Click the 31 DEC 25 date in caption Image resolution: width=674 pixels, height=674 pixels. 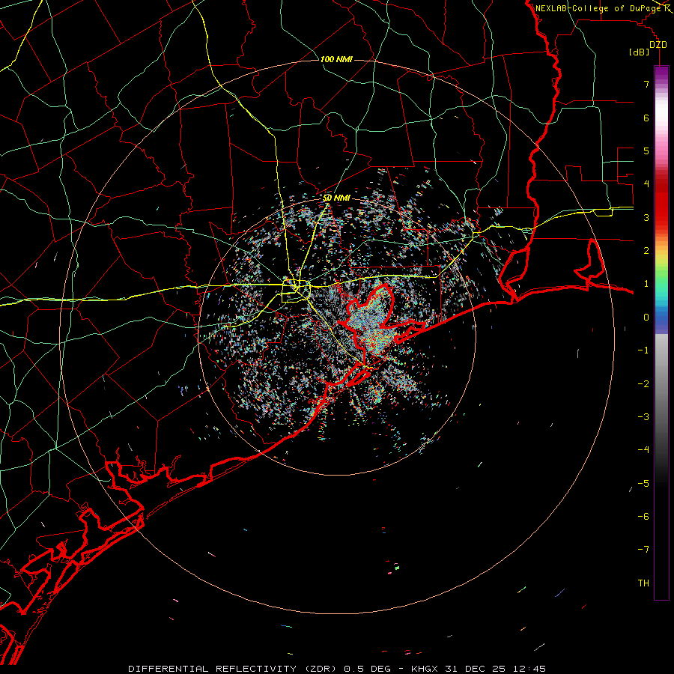[474, 669]
